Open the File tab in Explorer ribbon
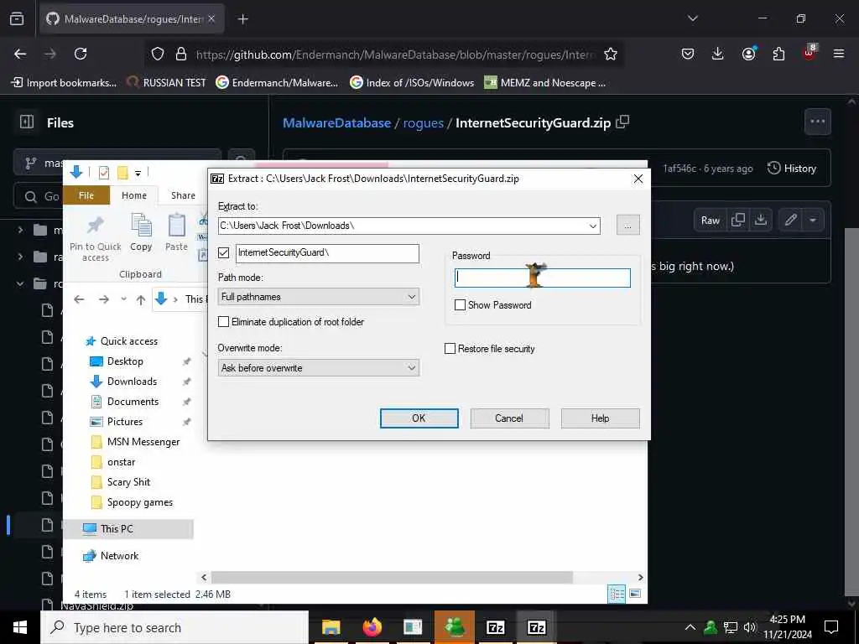Screen dimensions: 859x644 coord(86,195)
